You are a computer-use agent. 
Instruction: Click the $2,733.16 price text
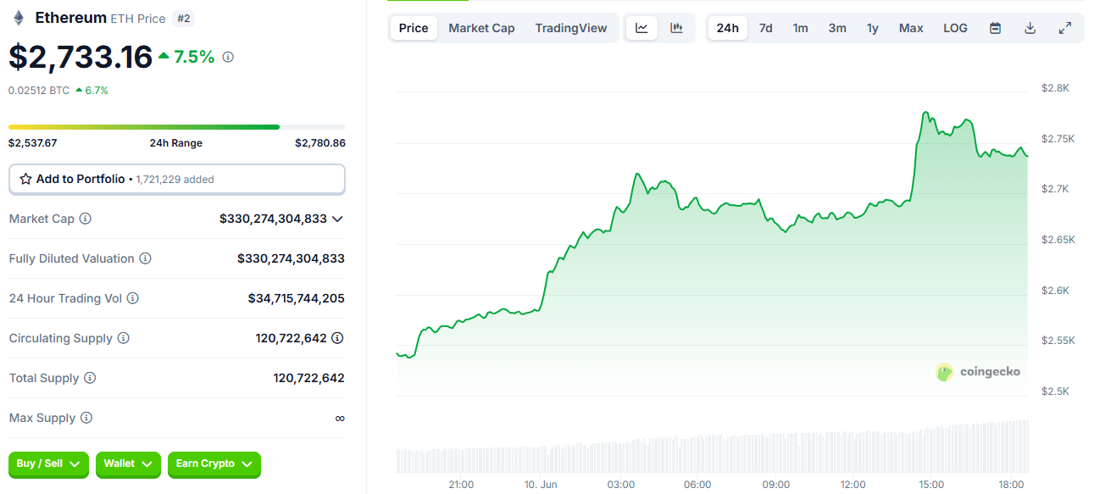tap(81, 57)
